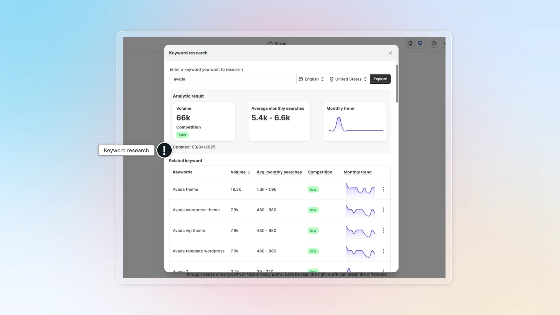This screenshot has height=315, width=560.
Task: Click the low badge in Avada theme row
Action: pyautogui.click(x=313, y=190)
